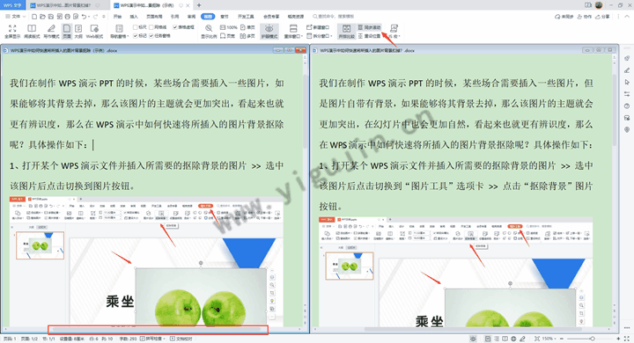Viewport: 634px width, 343px height.
Task: Switch to full screen display mode
Action: [12, 32]
